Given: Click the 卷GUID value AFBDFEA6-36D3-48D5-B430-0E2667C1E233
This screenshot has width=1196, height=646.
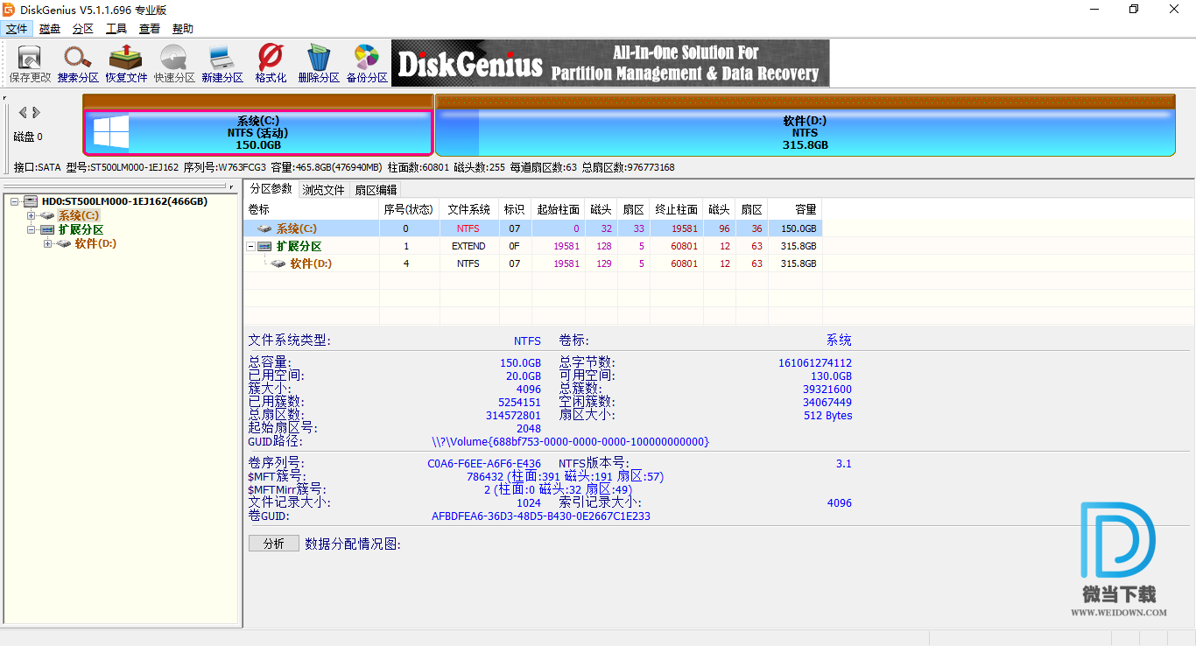Looking at the screenshot, I should coord(541,516).
